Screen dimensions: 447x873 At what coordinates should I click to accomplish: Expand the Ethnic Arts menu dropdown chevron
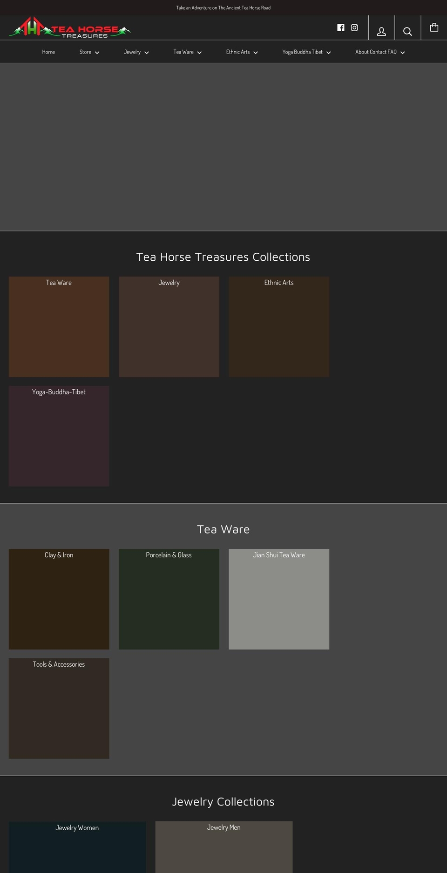pyautogui.click(x=256, y=53)
